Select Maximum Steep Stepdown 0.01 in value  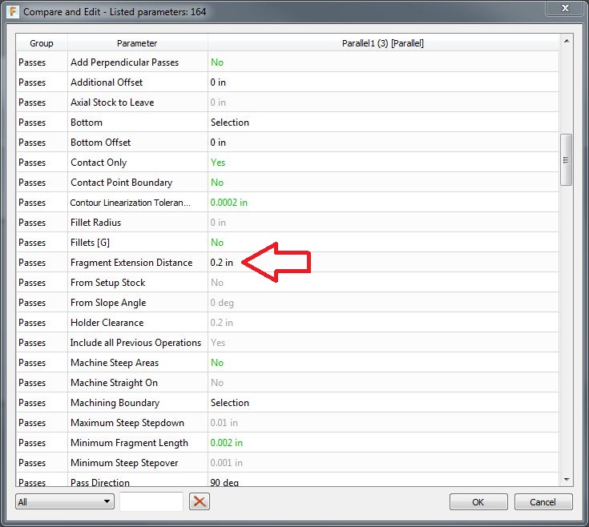224,423
